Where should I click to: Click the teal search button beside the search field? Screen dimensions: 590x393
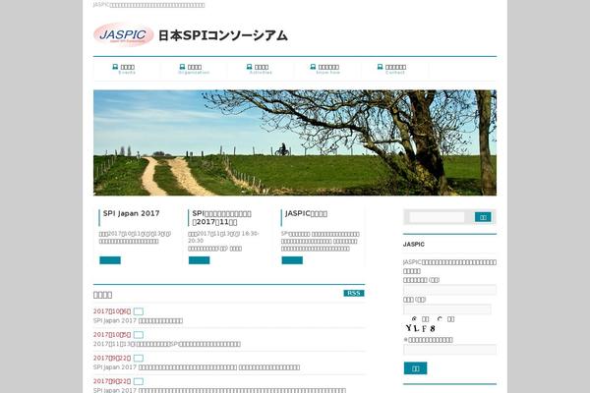[483, 217]
